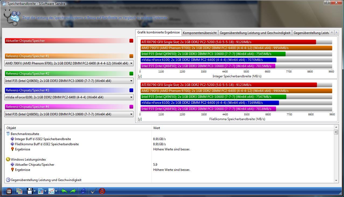This screenshot has width=344, height=197.
Task: Click the window help question mark button
Action: point(327,2)
